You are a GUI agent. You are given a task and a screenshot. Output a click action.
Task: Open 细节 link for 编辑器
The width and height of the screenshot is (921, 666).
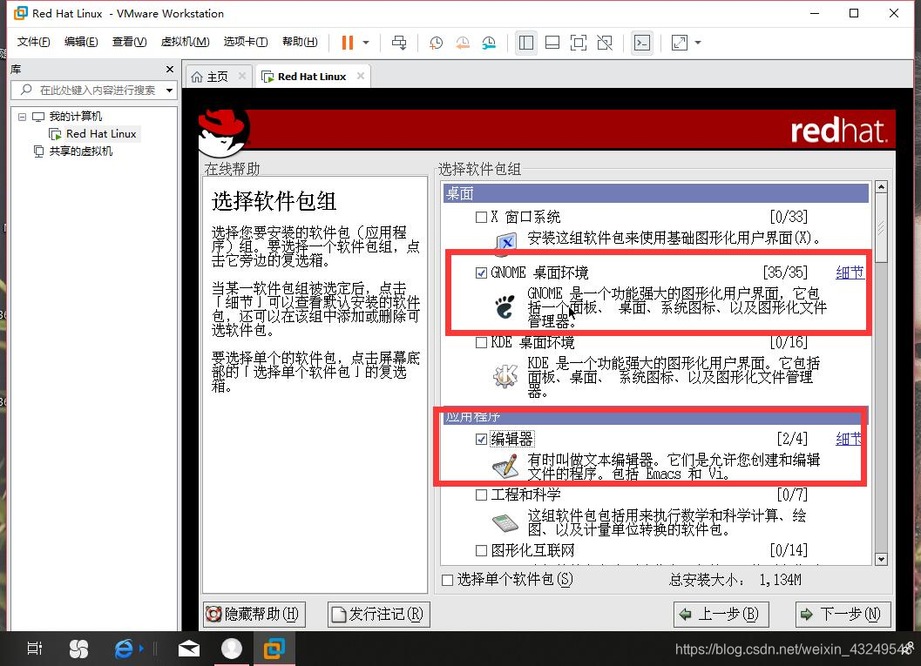coord(848,438)
